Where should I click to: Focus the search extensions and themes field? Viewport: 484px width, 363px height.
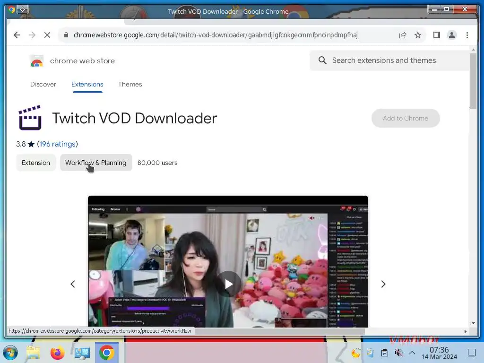point(389,60)
